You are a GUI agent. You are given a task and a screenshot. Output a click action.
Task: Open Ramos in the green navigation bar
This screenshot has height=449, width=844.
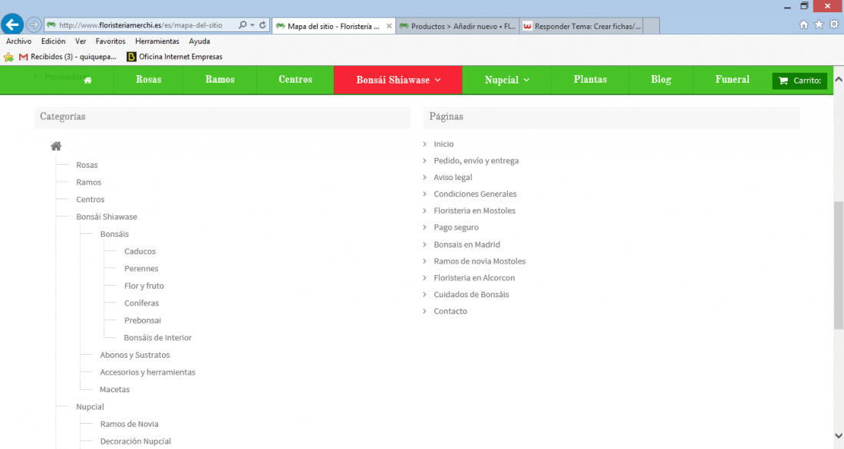click(x=219, y=80)
